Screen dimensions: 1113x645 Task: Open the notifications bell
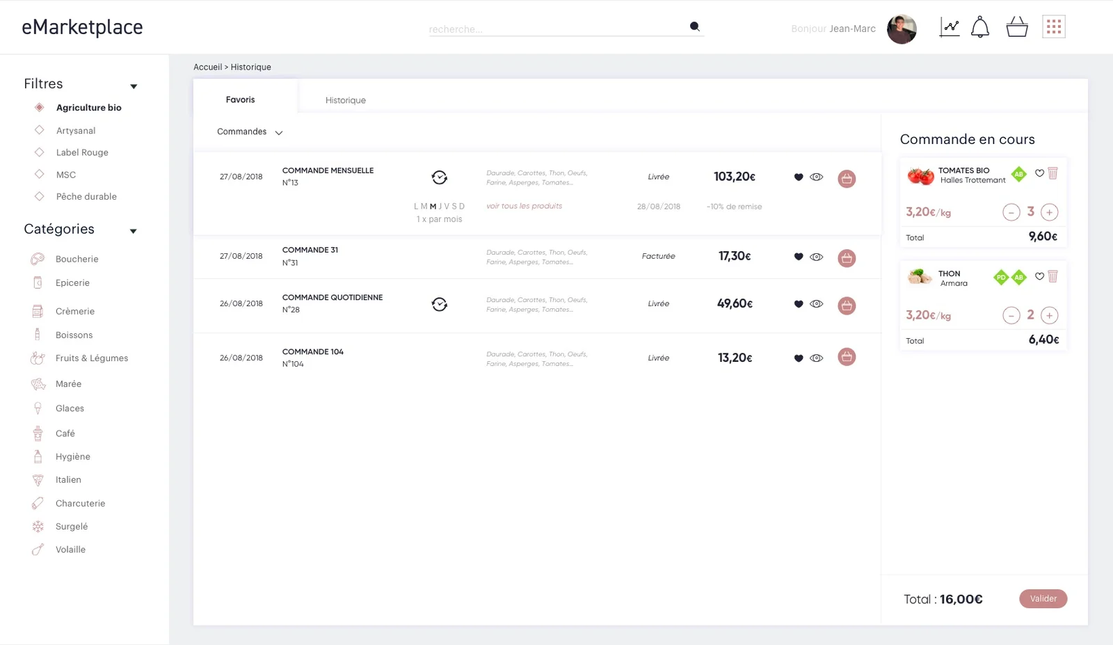[x=980, y=27]
